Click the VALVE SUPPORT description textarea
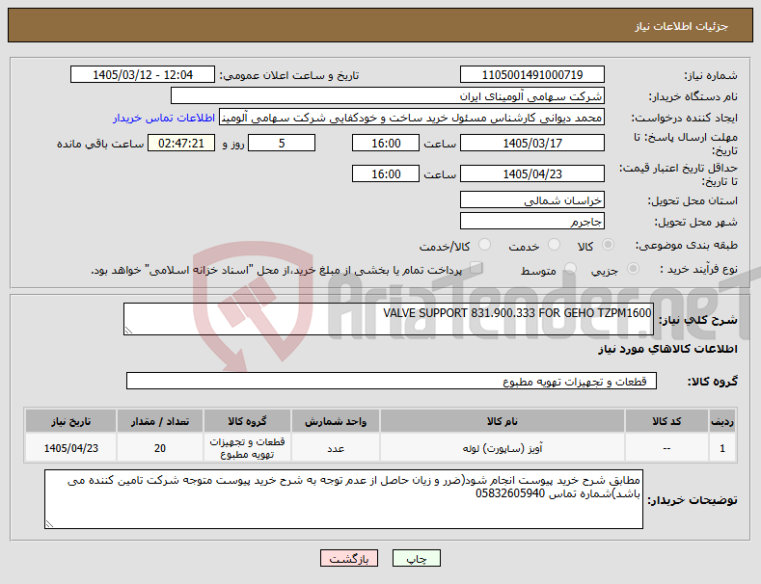The width and height of the screenshot is (761, 584). coord(389,319)
